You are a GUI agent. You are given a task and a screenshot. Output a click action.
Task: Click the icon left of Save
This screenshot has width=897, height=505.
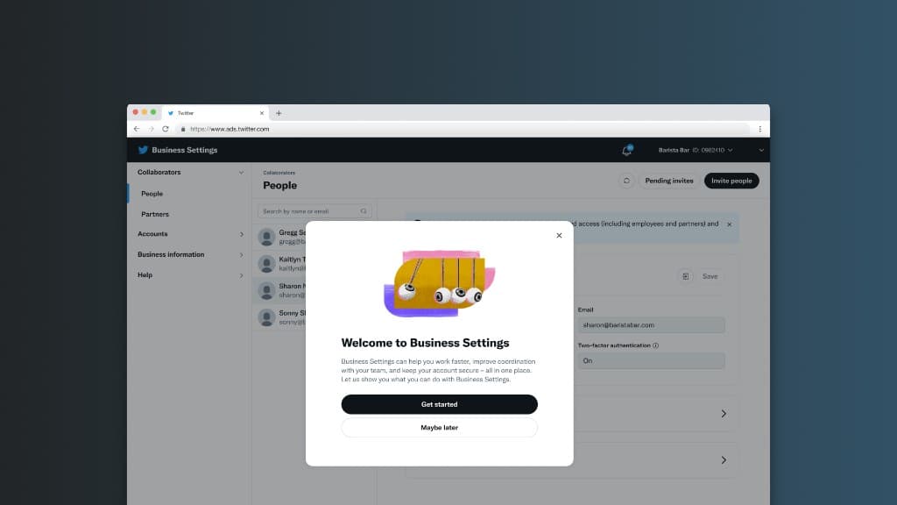coord(685,276)
